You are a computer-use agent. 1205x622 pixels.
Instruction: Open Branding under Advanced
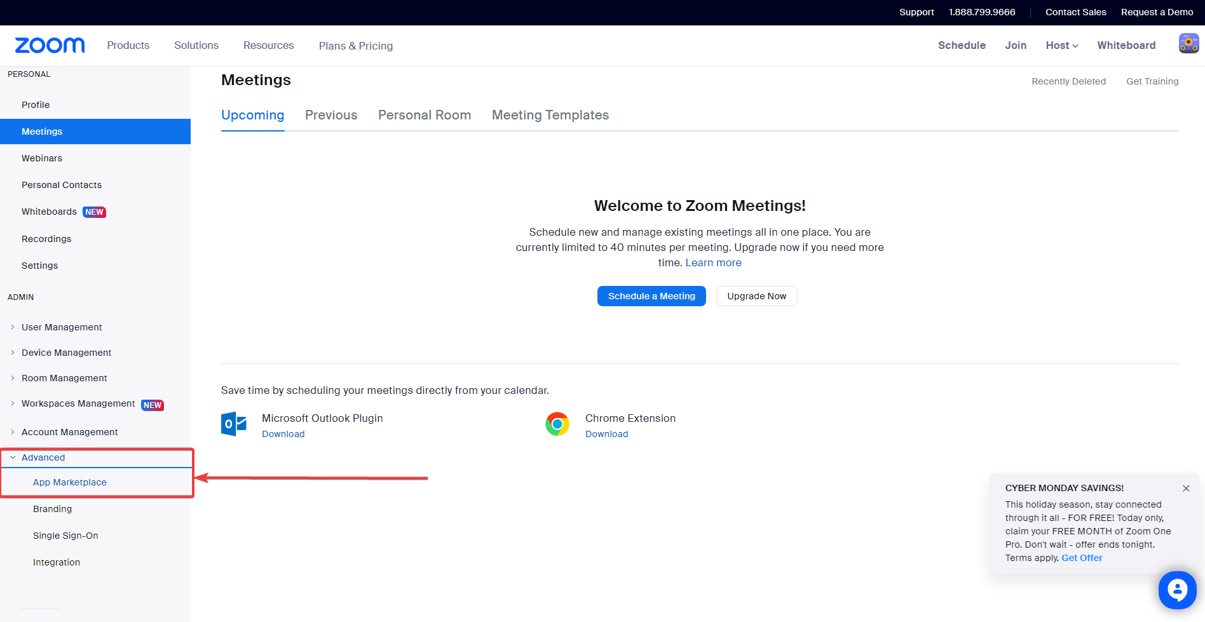[x=52, y=509]
